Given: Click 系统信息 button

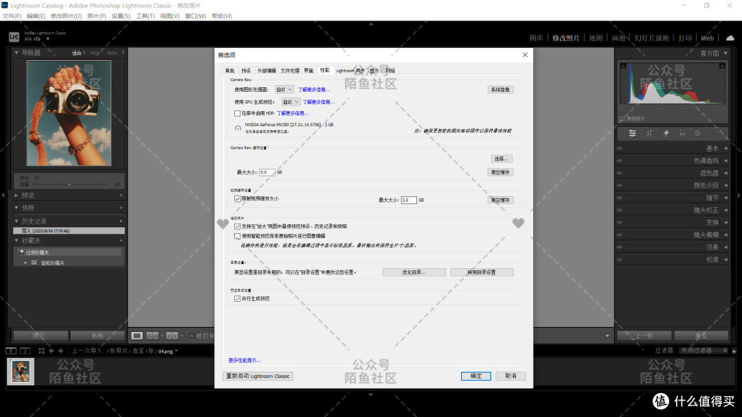Looking at the screenshot, I should (500, 90).
